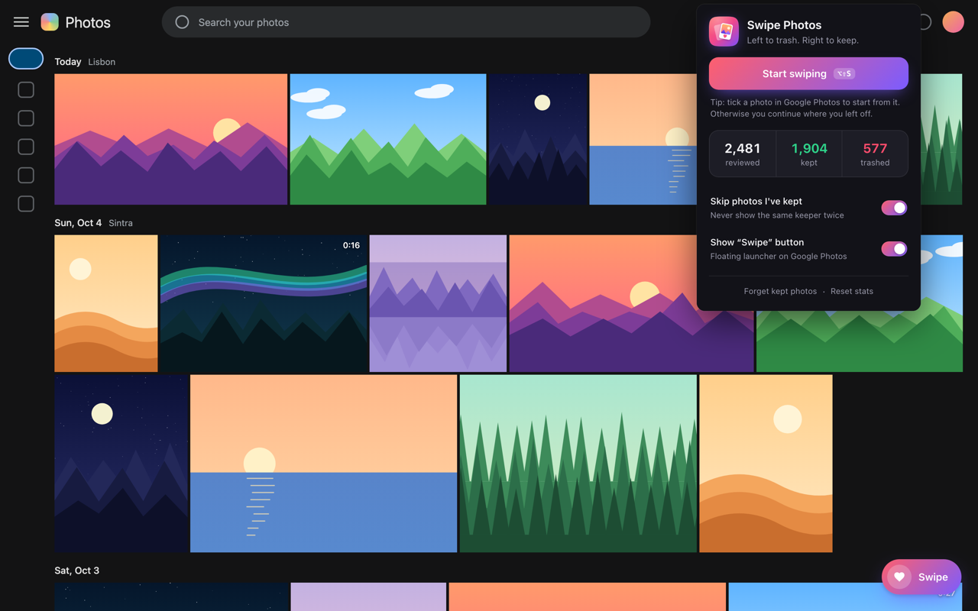Click Forget kept photos link

coord(780,291)
